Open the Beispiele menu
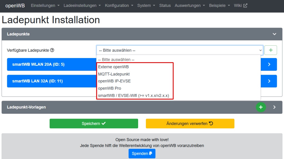The width and height of the screenshot is (284, 159). coord(220,6)
